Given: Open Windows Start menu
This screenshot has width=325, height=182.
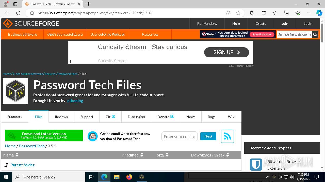Looking at the screenshot, I should pos(6,177).
